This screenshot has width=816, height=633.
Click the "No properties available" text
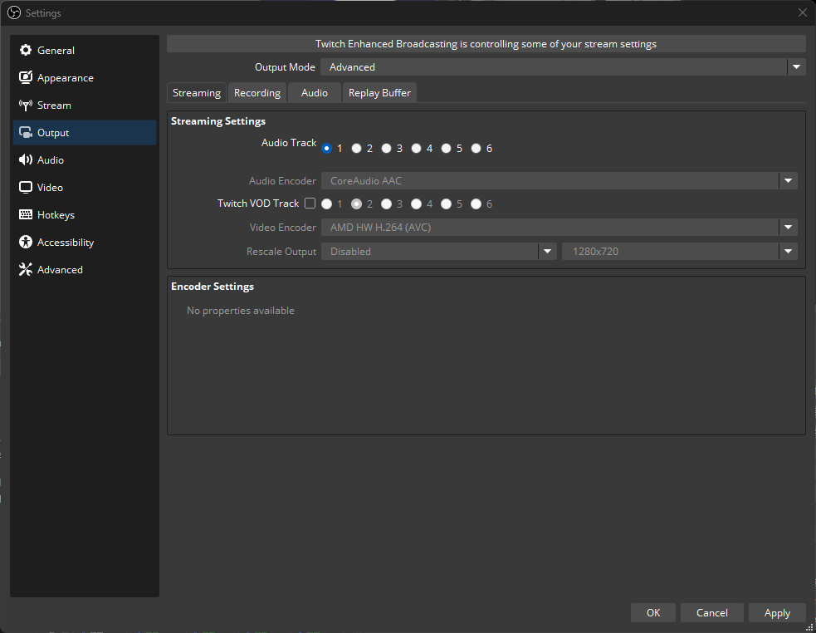point(241,311)
